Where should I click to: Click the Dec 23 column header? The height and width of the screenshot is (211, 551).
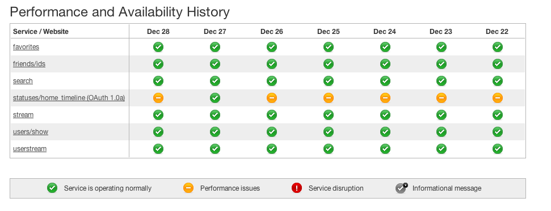pyautogui.click(x=441, y=32)
